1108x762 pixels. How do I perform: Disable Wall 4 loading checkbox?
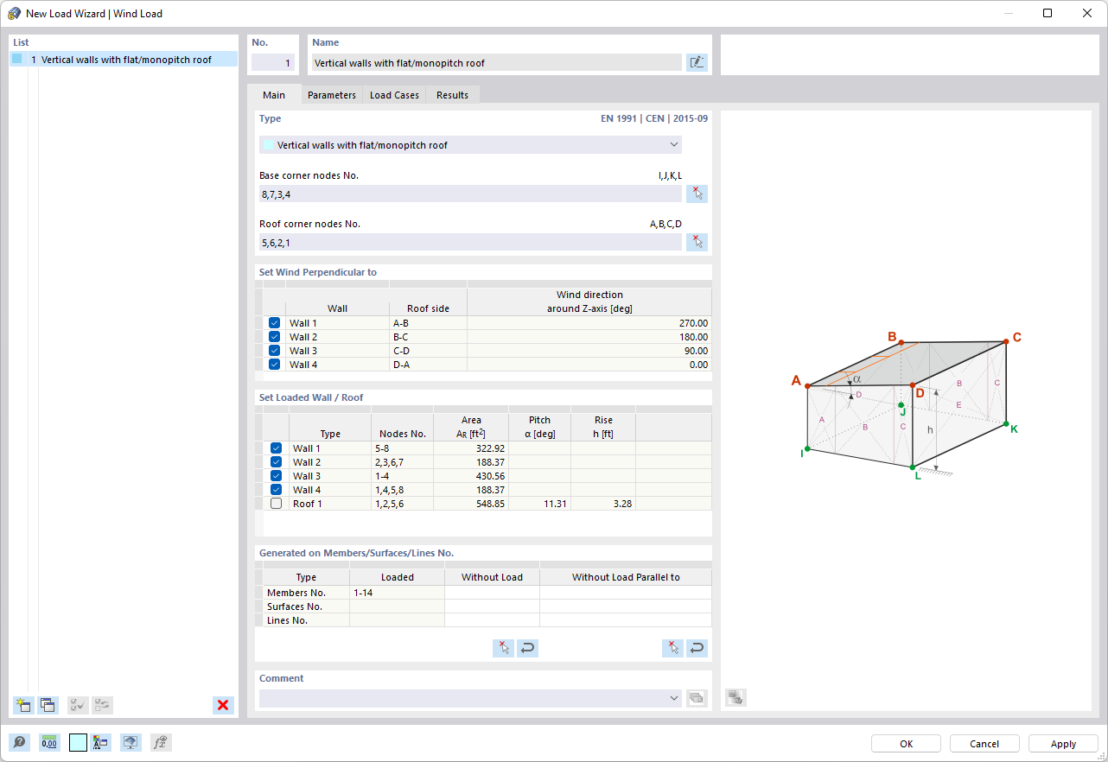tap(276, 489)
